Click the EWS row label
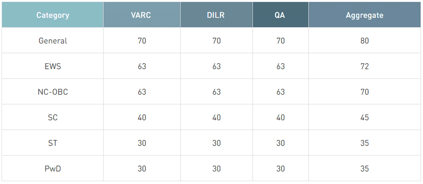The height and width of the screenshot is (184, 423). 52,66
